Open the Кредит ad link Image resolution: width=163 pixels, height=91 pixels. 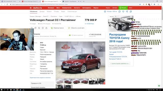(x=112, y=54)
